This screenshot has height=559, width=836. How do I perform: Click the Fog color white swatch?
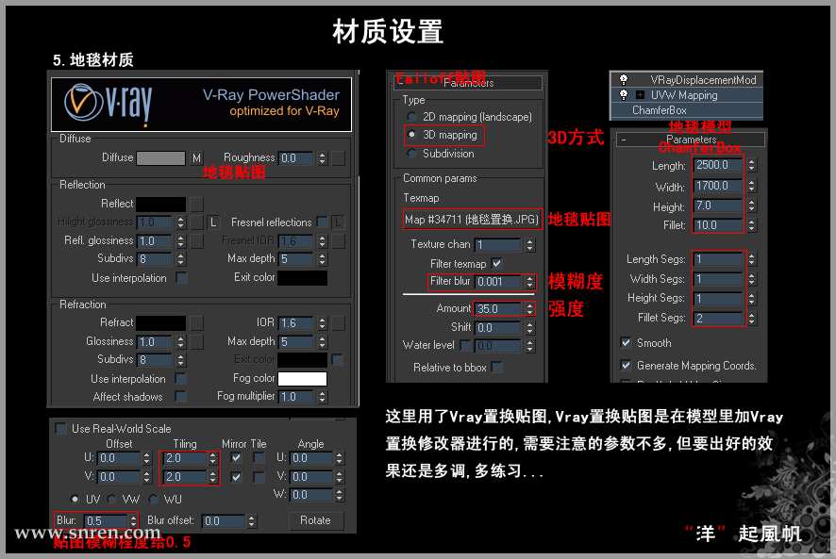pos(302,378)
